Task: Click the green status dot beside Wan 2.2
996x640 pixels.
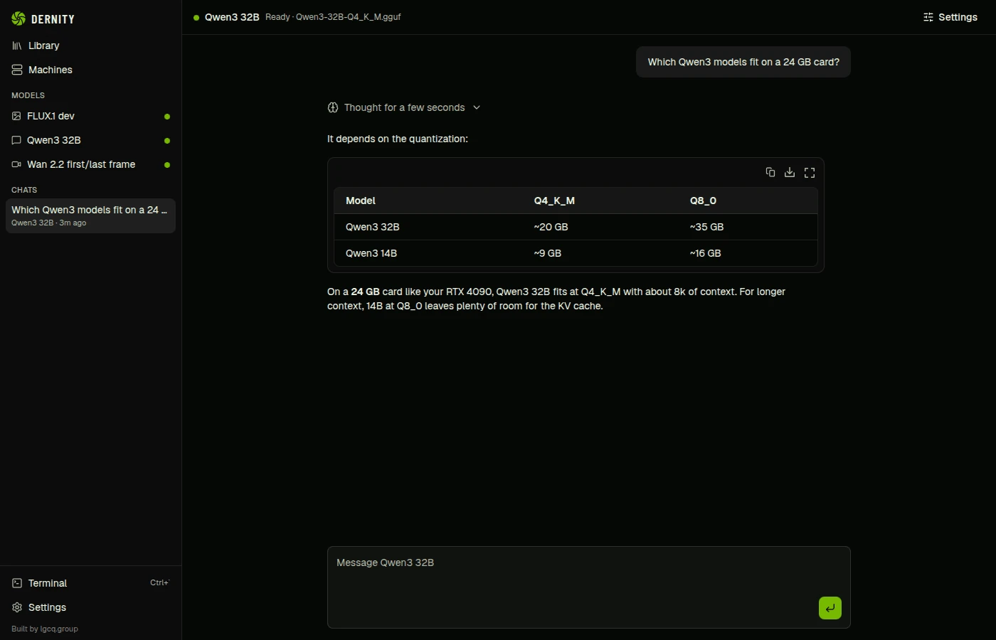Action: 167,165
